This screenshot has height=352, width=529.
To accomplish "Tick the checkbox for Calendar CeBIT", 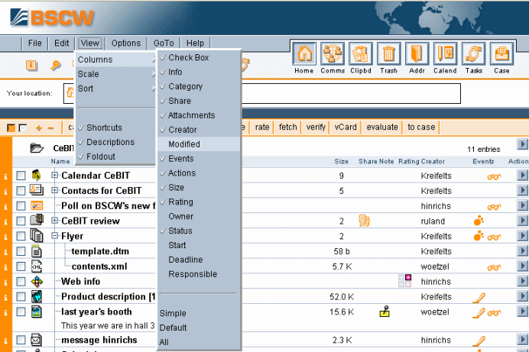I will tap(21, 176).
